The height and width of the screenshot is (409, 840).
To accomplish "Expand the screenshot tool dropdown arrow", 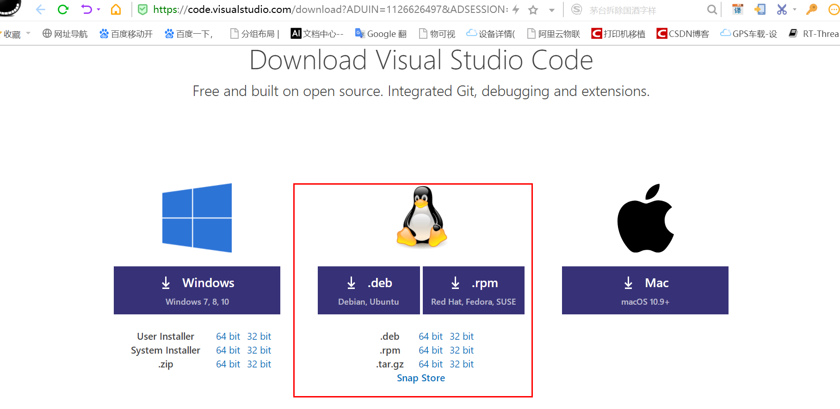I will point(795,9).
